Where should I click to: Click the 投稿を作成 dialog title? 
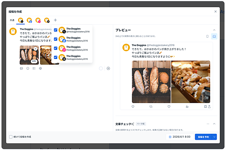[x=15, y=12]
